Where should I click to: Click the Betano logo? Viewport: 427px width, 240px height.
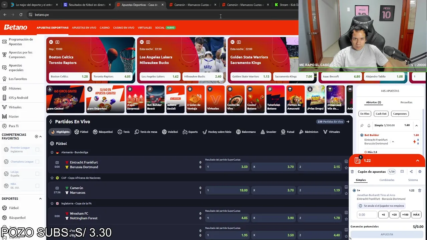[x=16, y=27]
